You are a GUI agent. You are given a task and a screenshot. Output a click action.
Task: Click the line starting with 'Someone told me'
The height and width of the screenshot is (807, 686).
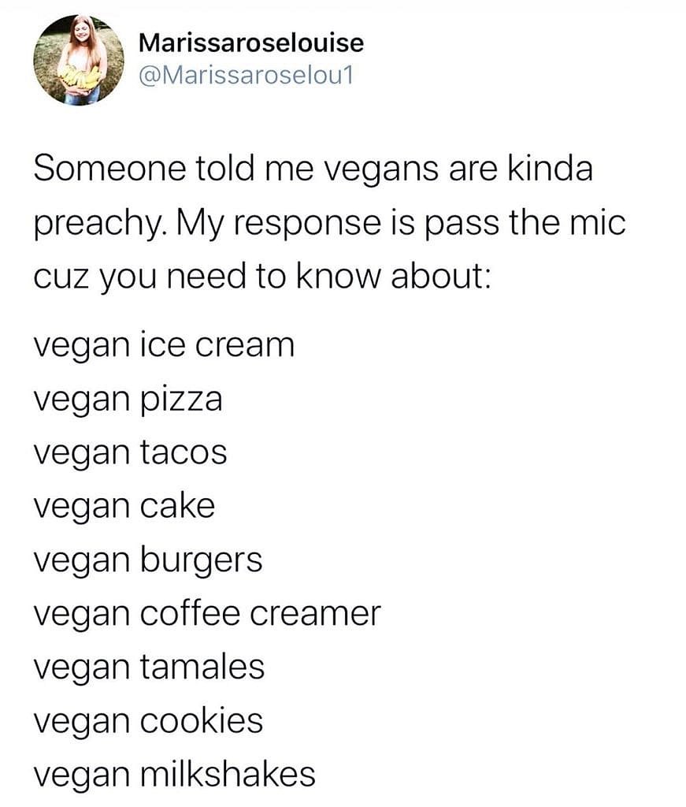(312, 169)
